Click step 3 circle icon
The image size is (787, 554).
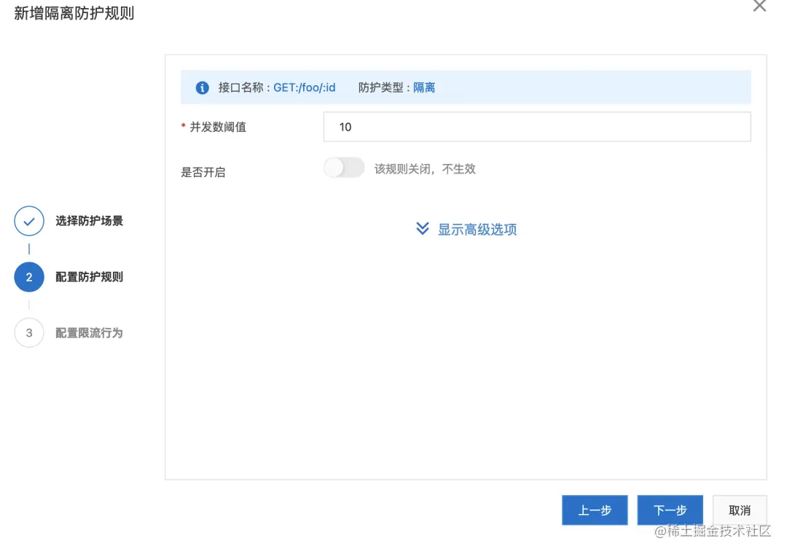(29, 332)
